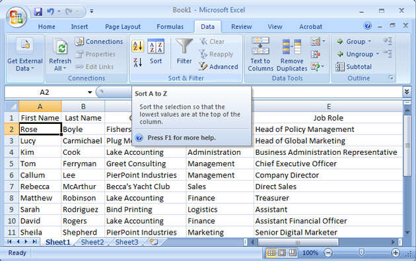The width and height of the screenshot is (416, 261).
Task: Open workbook Connections
Action: click(x=99, y=42)
